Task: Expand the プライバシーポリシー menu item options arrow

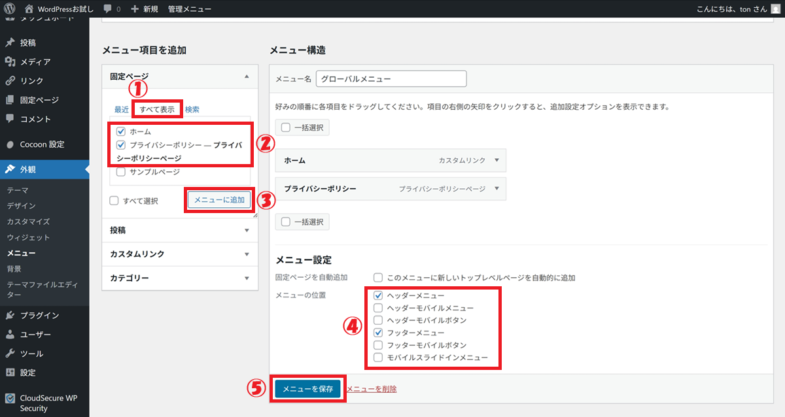Action: tap(497, 189)
